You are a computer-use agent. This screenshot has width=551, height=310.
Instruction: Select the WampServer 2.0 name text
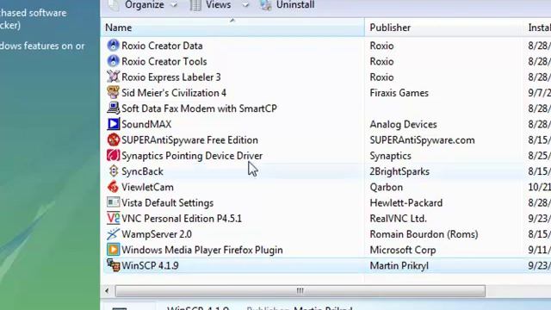(157, 234)
